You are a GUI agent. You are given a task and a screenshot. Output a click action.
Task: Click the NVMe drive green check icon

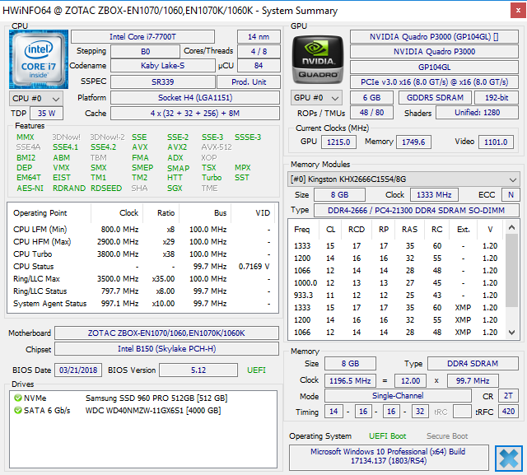17,398
